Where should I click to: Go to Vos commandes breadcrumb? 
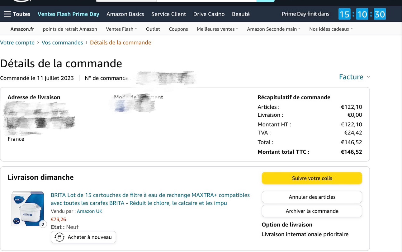point(62,43)
